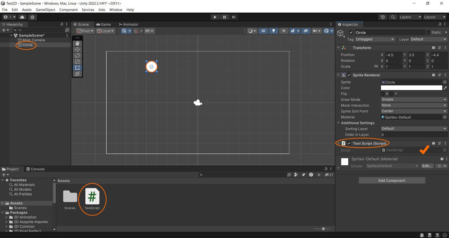This screenshot has width=449, height=238.
Task: Open Sprite object picker circle
Action: point(445,82)
